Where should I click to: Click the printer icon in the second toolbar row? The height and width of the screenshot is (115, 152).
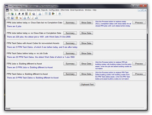[25, 18]
